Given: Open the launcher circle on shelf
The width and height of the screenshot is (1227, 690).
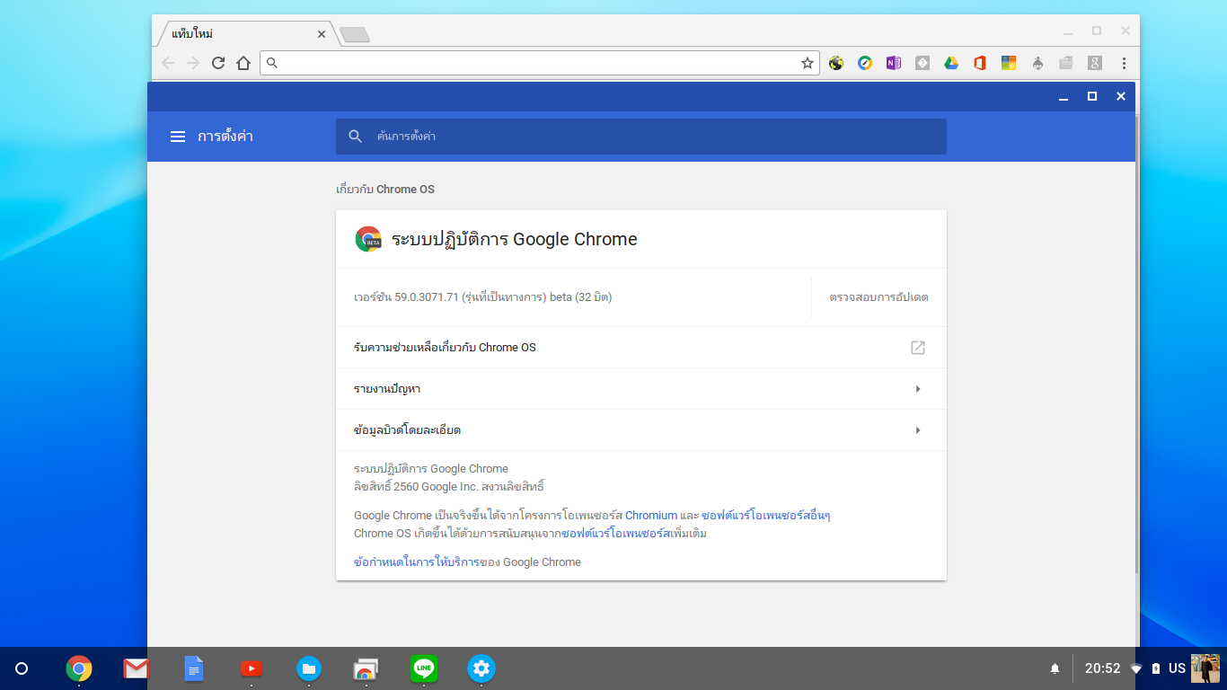Looking at the screenshot, I should click(x=22, y=668).
